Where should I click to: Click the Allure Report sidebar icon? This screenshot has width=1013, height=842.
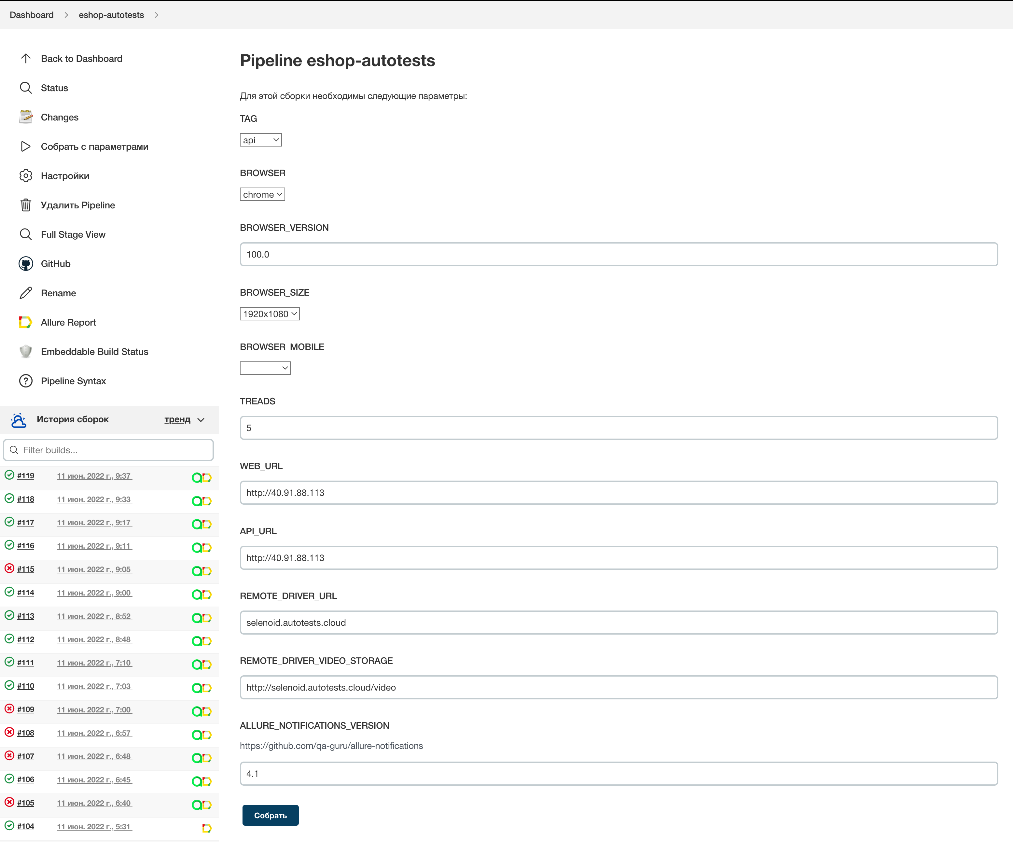(x=26, y=322)
